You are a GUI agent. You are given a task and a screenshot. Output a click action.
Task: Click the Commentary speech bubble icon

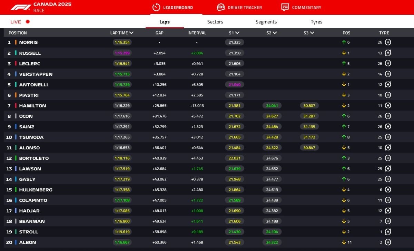pyautogui.click(x=285, y=7)
